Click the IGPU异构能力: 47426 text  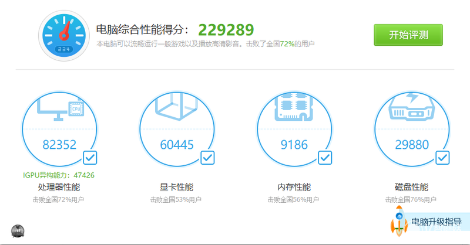click(59, 175)
